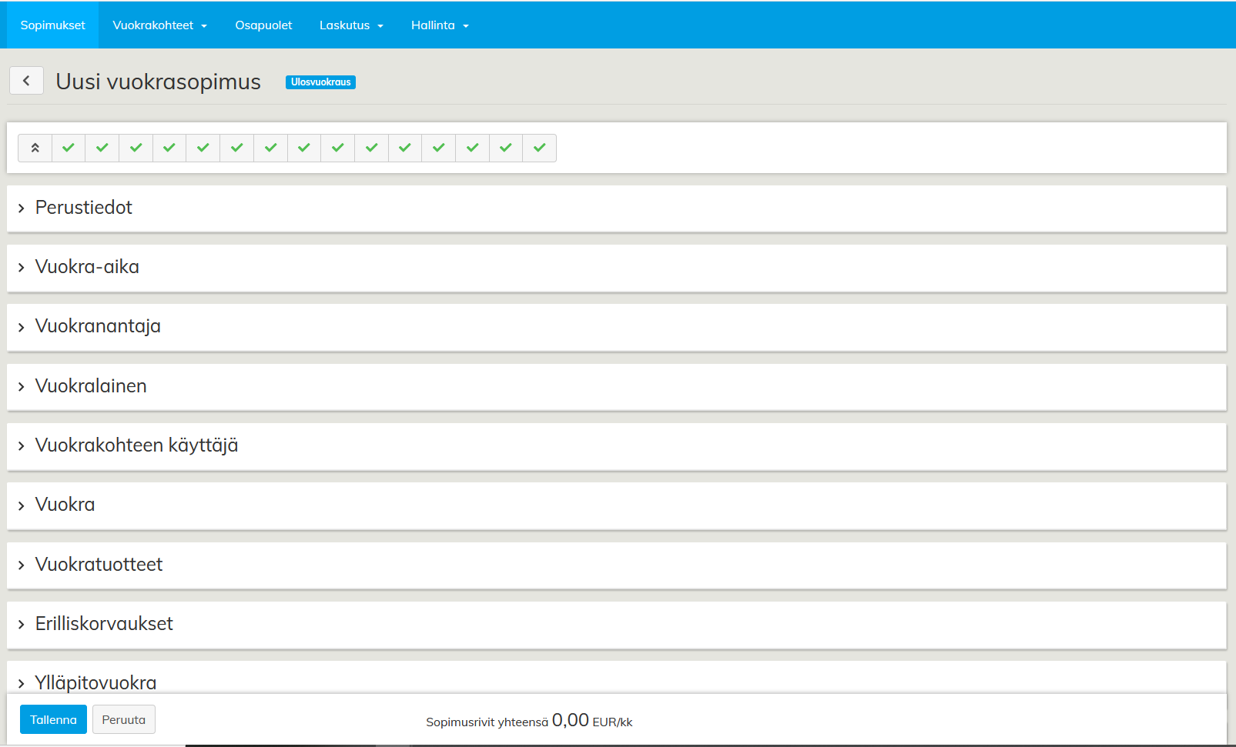Click the Ulosvuokraus badge label

click(x=320, y=82)
